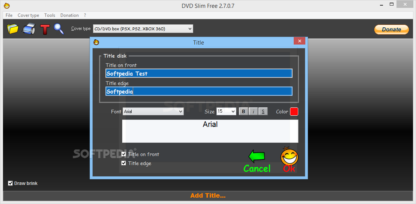Close the Title dialog
Screen dimensions: 416x204
300,41
